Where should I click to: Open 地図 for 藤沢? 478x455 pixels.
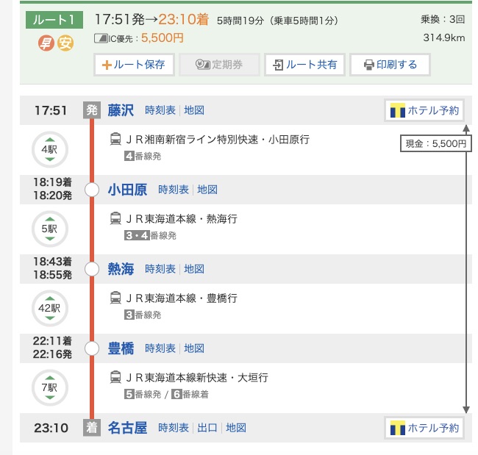tap(194, 110)
